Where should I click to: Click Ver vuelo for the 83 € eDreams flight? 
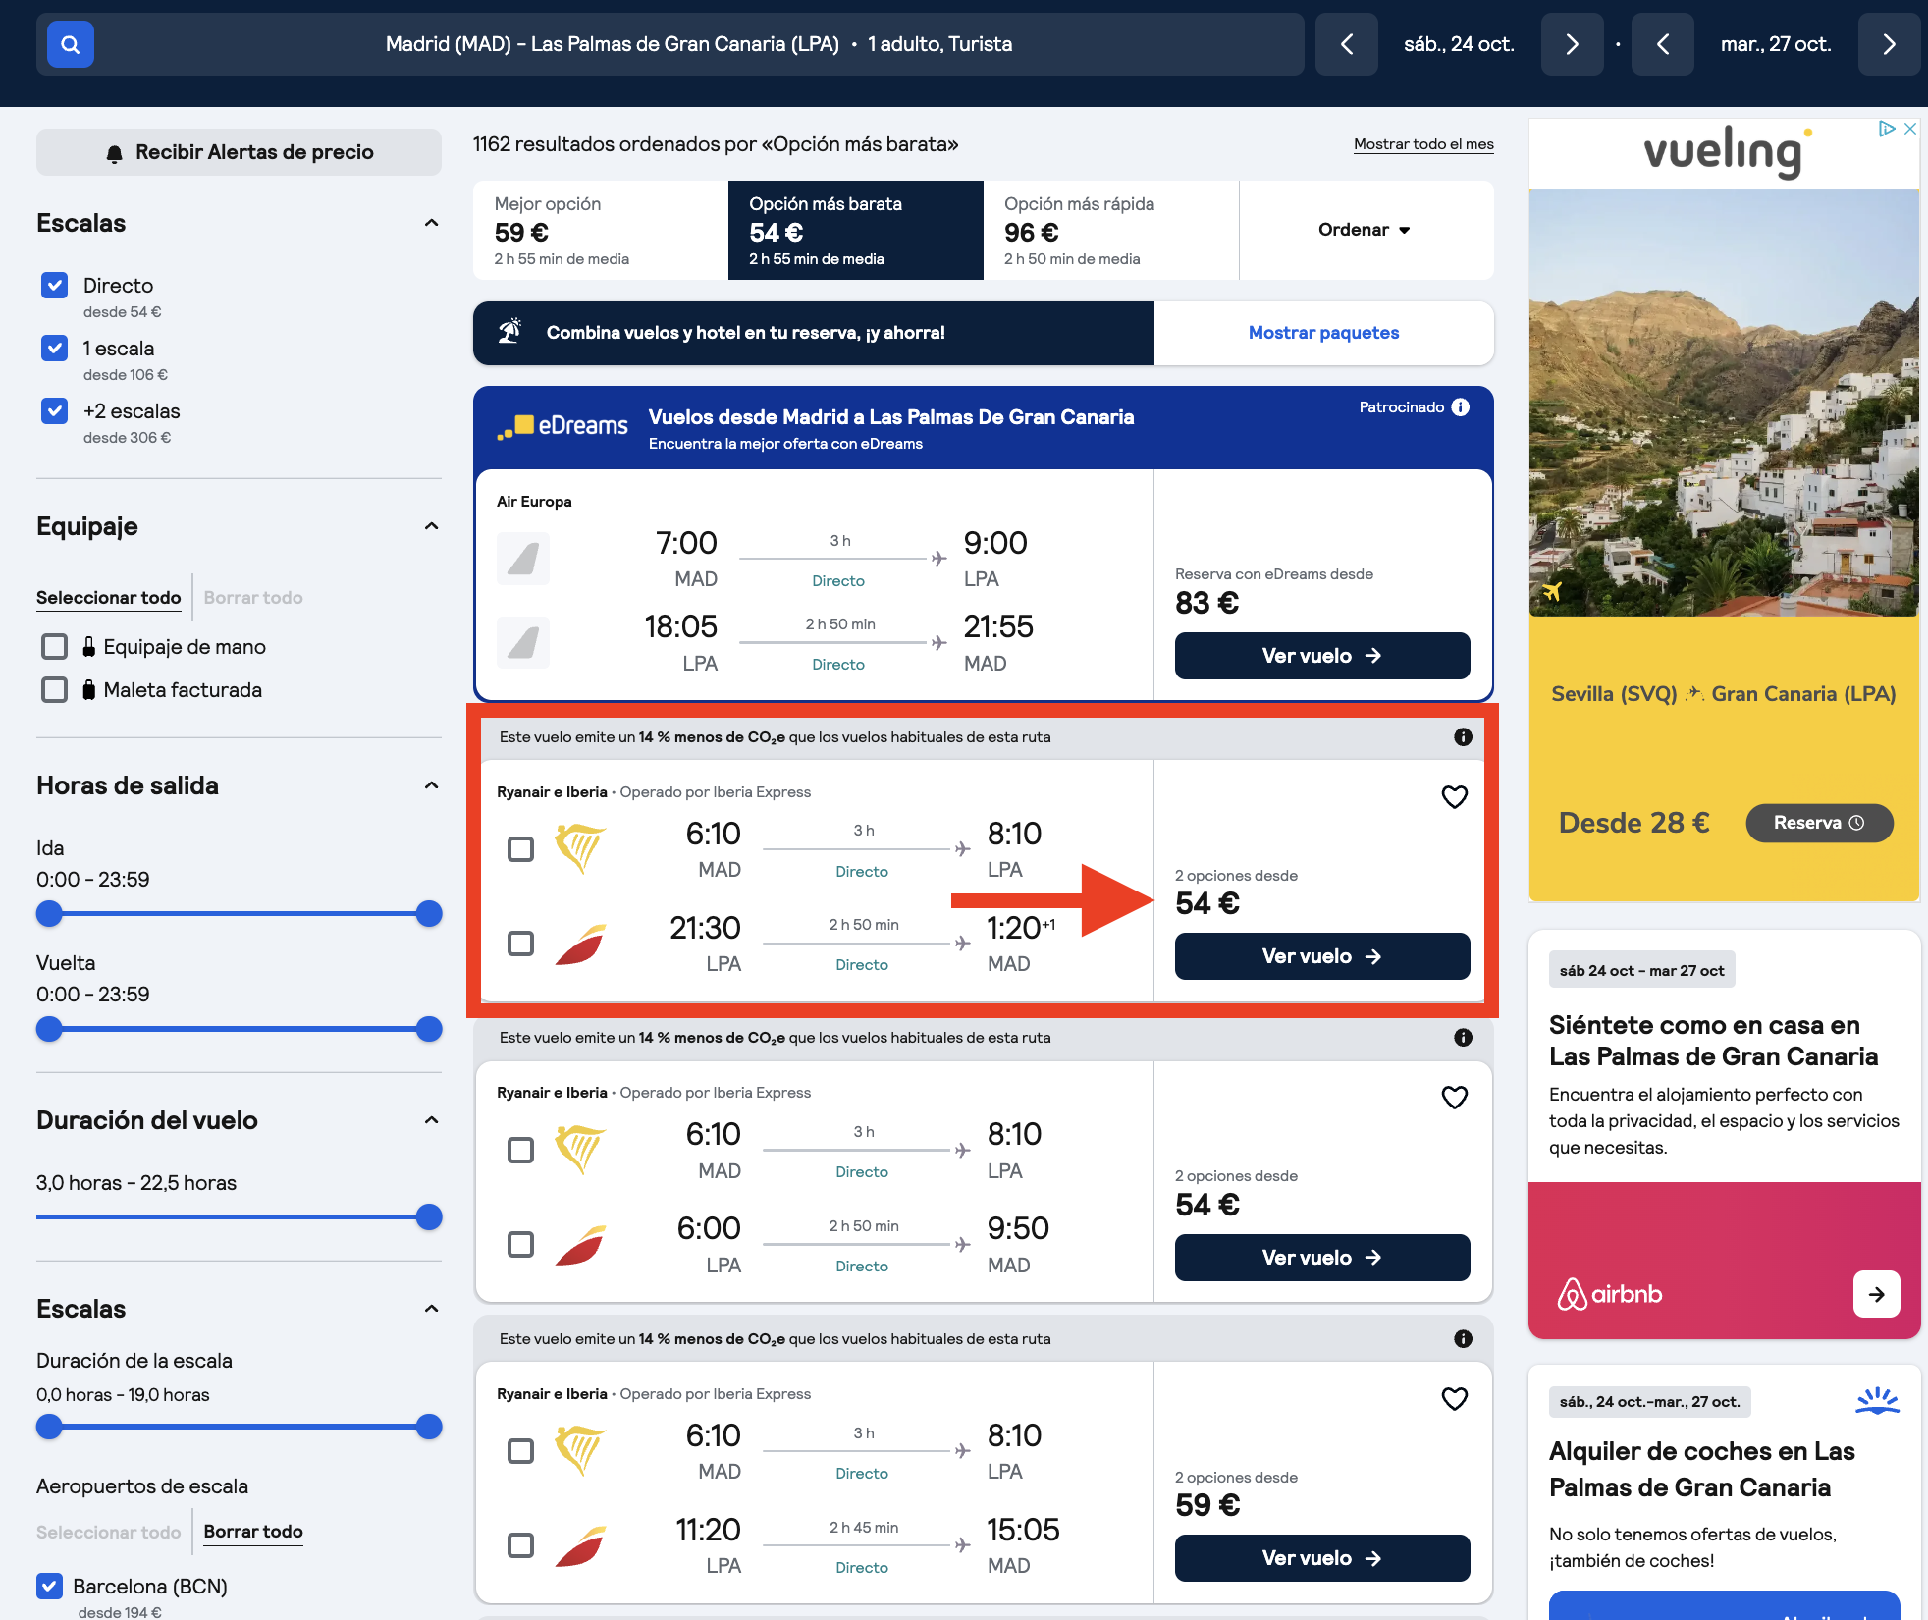pos(1322,656)
